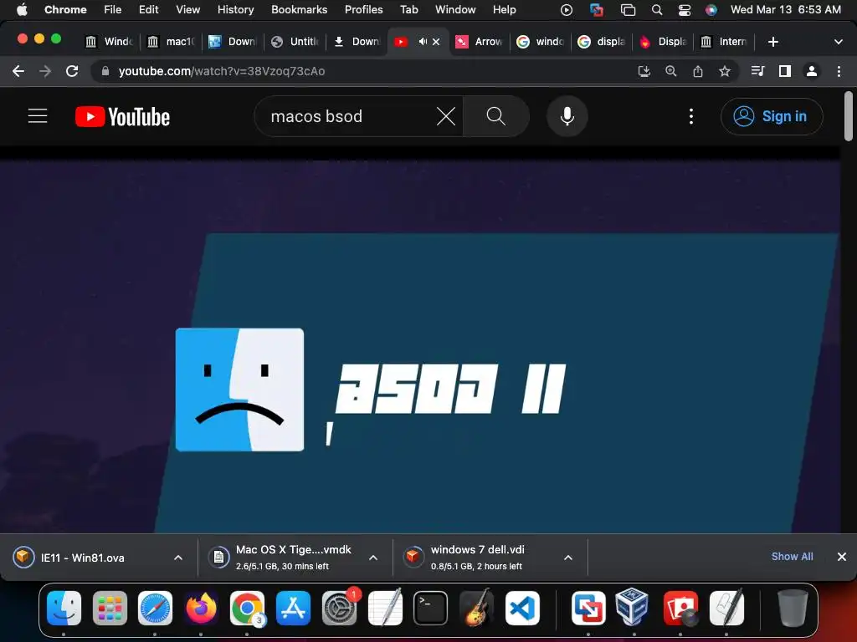857x642 pixels.
Task: Open the Bookmarks menu
Action: [299, 10]
